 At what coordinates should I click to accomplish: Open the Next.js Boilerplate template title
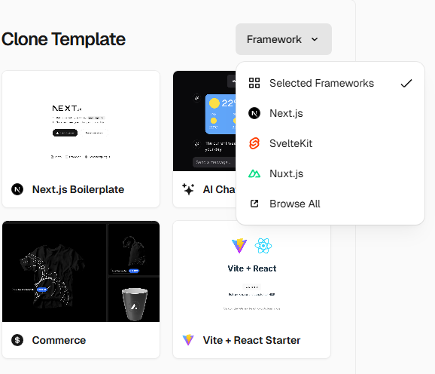78,189
